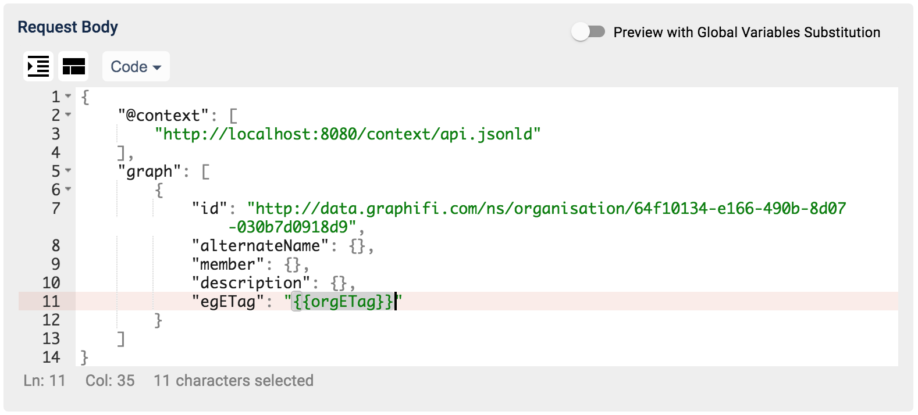
Task: Click the 11 characters selected status text
Action: tap(234, 381)
